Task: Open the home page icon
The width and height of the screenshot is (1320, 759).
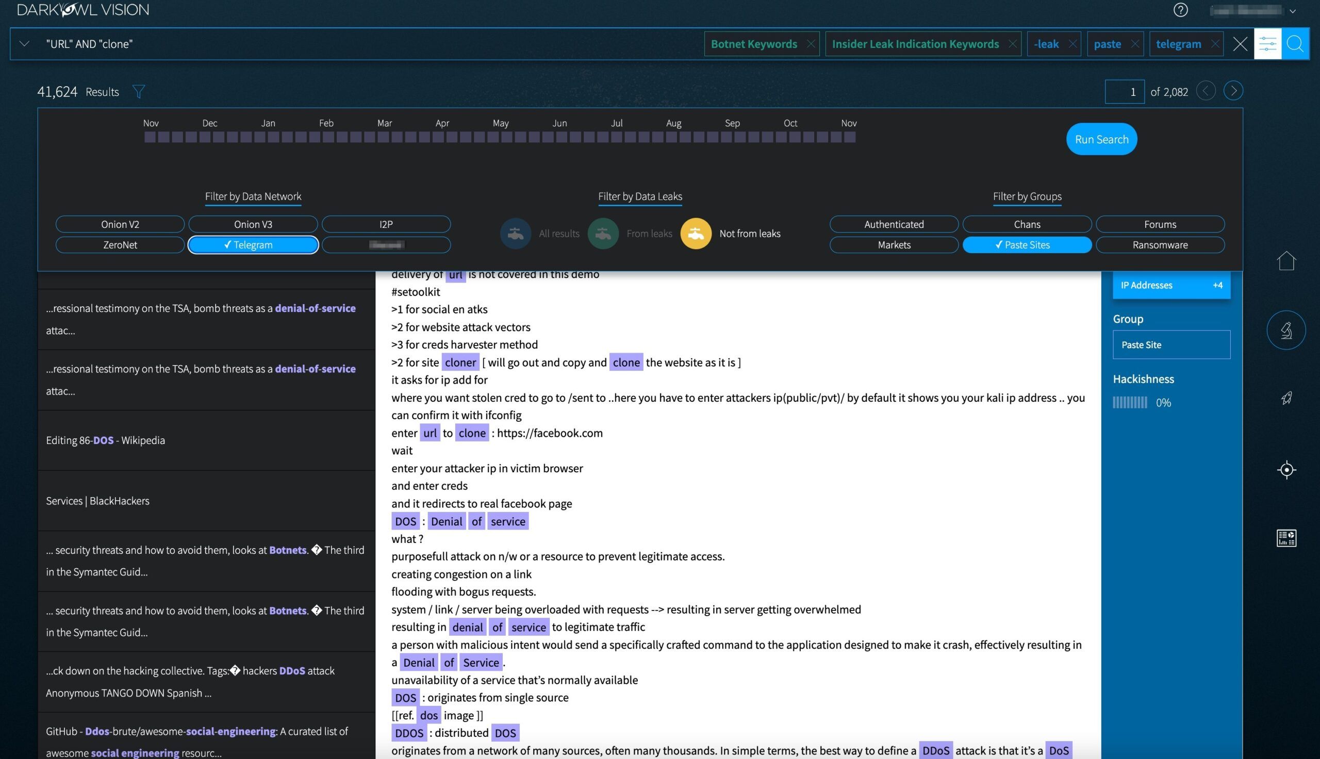Action: tap(1286, 260)
